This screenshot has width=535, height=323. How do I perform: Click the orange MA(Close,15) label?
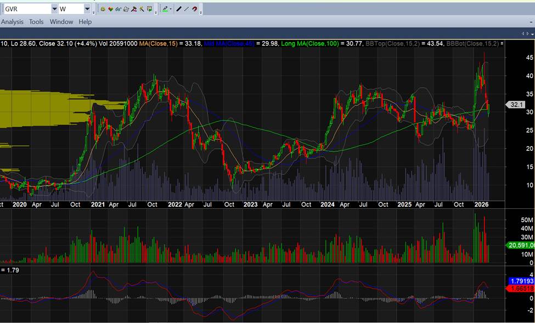point(159,43)
